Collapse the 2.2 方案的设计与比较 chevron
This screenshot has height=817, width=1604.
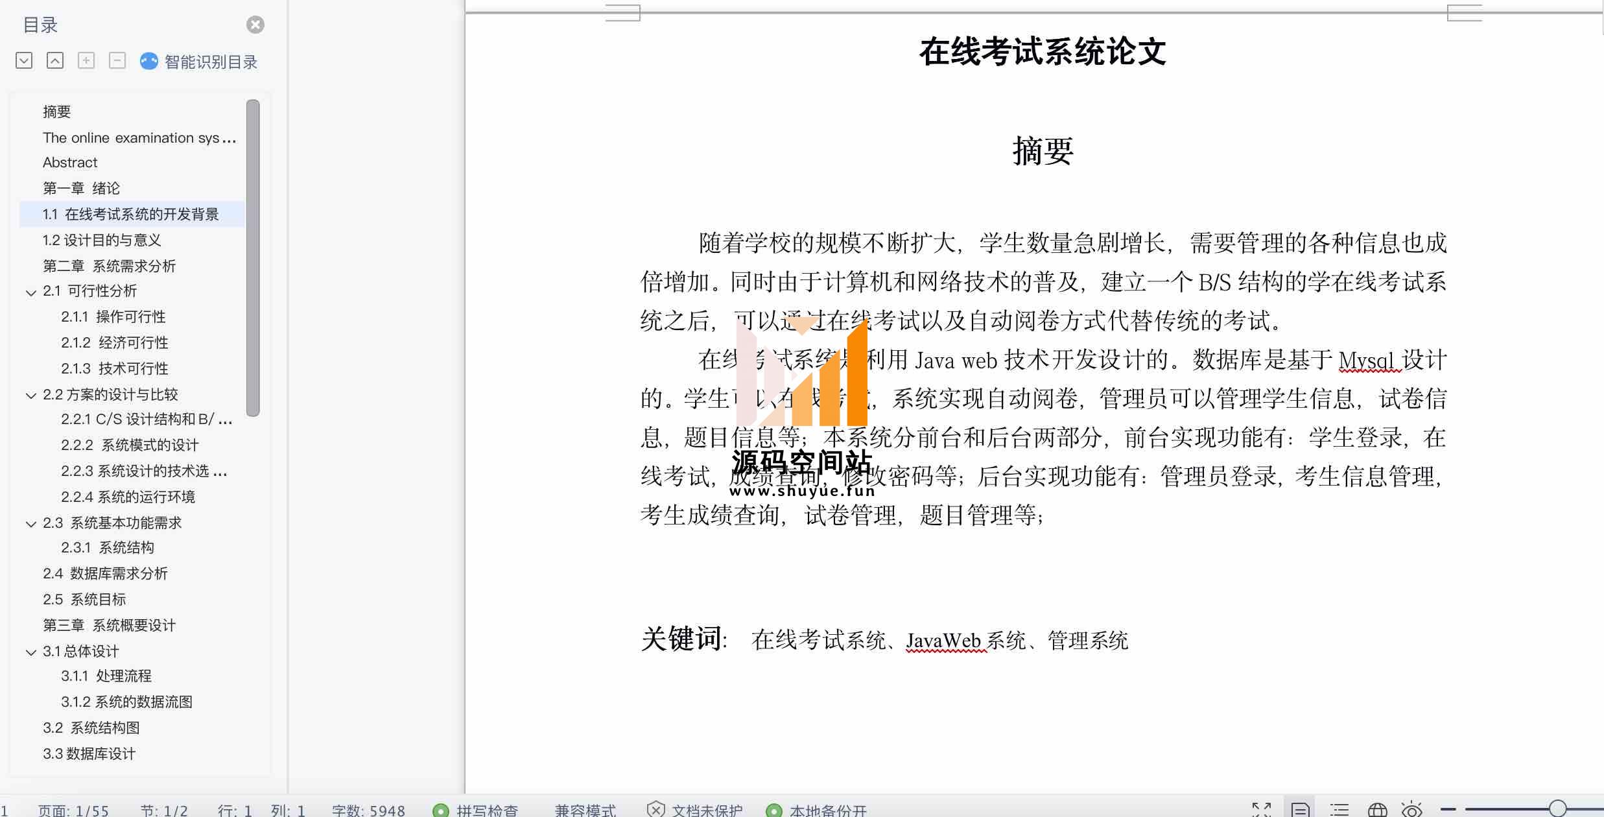click(30, 396)
